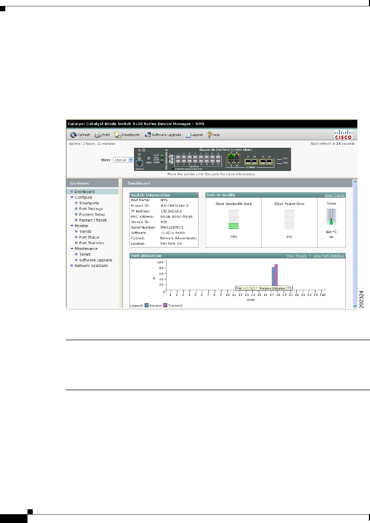370x523 pixels.
Task: Click internal port 1 on the switch
Action: tap(178, 157)
